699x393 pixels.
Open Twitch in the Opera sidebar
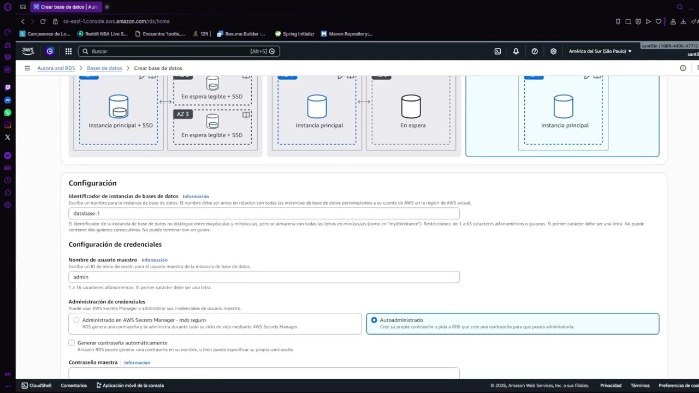[x=8, y=87]
